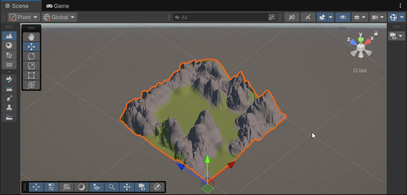The height and width of the screenshot is (195, 407).
Task: Open the scene camera settings dropdown
Action: (378, 17)
